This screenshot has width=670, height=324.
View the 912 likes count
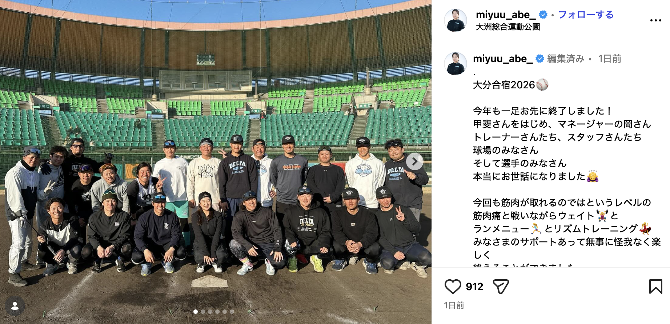[x=474, y=287]
